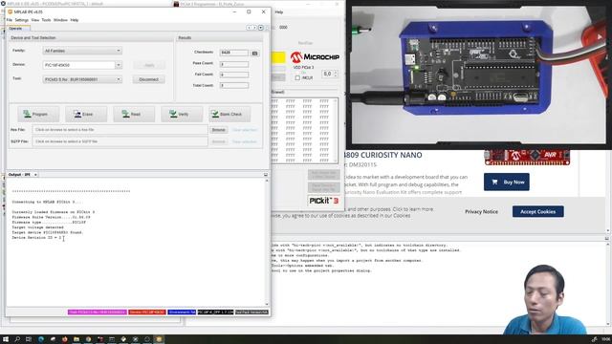This screenshot has height=344, width=612.
Task: Click Browse for the Hex File
Action: pyautogui.click(x=219, y=130)
